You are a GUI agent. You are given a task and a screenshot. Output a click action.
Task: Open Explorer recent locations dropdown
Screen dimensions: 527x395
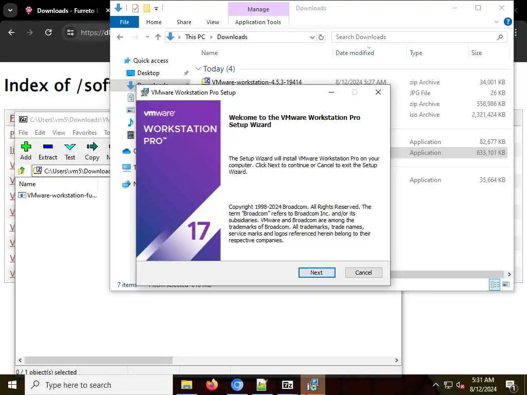[x=147, y=37]
